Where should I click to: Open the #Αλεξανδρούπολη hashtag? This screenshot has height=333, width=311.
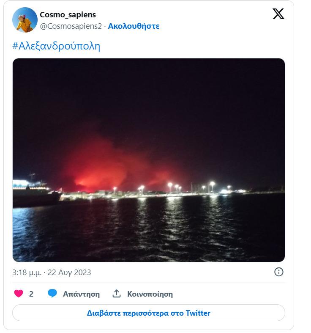[56, 46]
